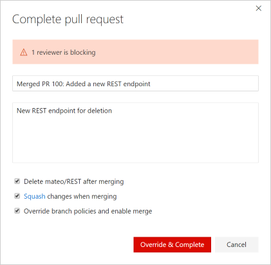Close the Complete pull request dialog
The width and height of the screenshot is (271, 265).
click(259, 8)
